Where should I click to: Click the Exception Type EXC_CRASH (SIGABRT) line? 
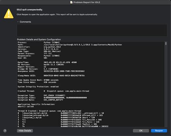coord(41,95)
